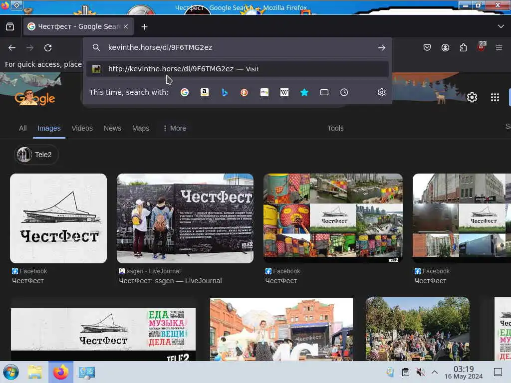Search this time with Wikipedia
Image resolution: width=511 pixels, height=383 pixels.
pyautogui.click(x=284, y=92)
